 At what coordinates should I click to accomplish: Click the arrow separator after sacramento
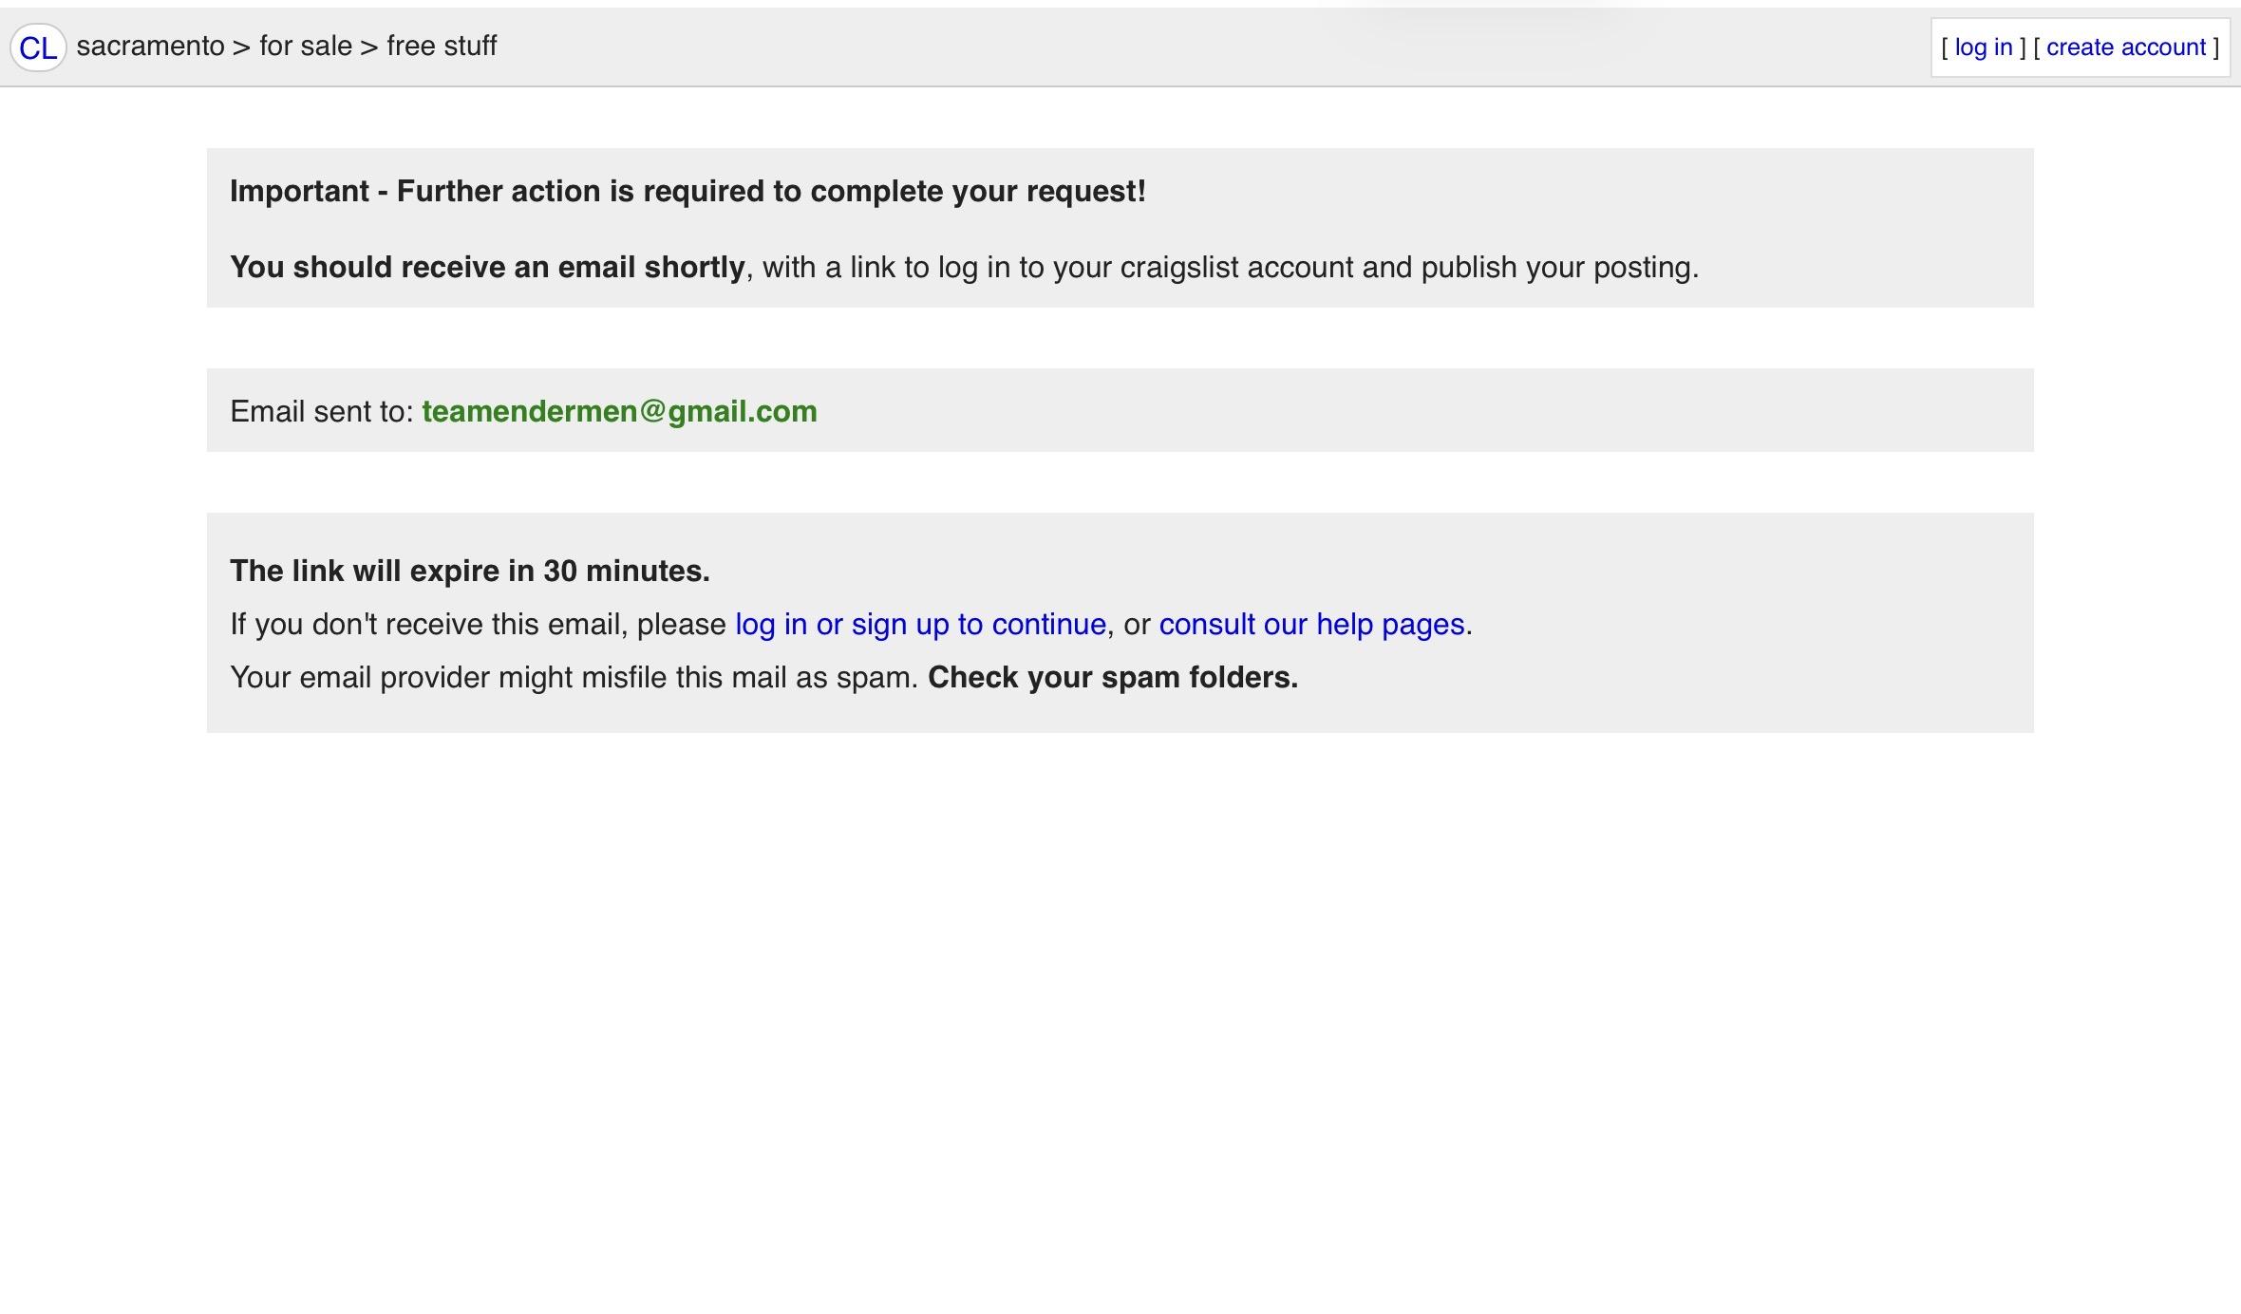[241, 47]
